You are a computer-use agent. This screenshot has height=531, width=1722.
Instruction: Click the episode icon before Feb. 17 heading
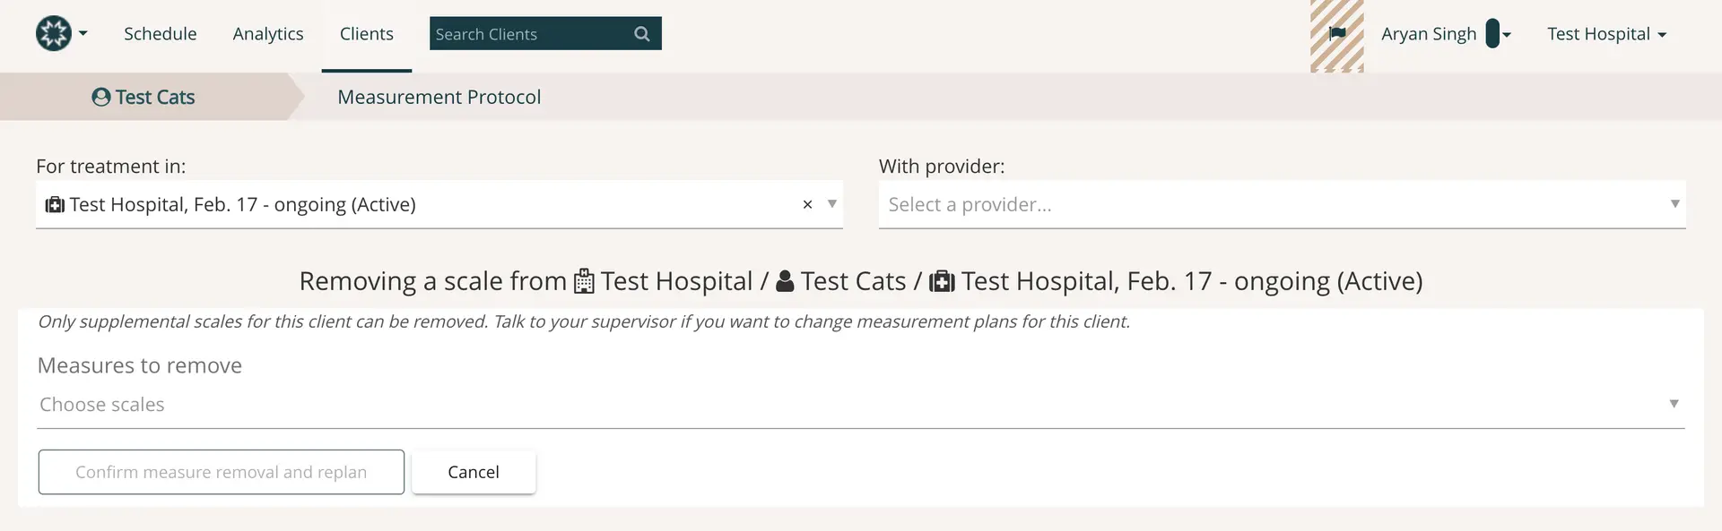coord(943,280)
